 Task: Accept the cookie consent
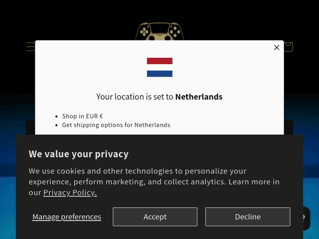(x=155, y=217)
